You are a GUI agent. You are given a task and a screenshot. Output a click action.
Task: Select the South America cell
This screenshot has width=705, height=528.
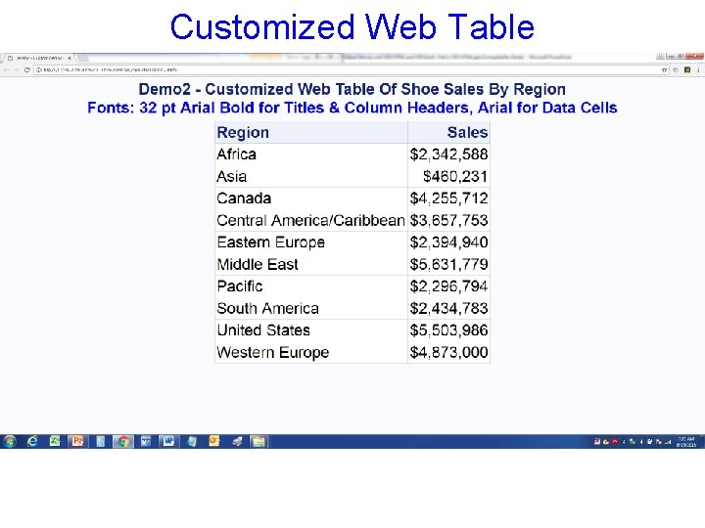(x=311, y=308)
